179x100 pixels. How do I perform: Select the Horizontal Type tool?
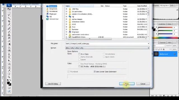point(9,57)
